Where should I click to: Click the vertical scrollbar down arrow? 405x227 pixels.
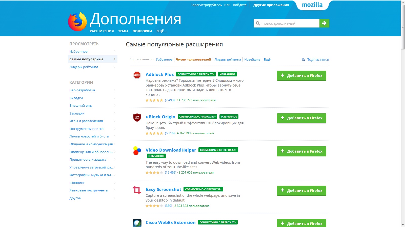point(403,225)
